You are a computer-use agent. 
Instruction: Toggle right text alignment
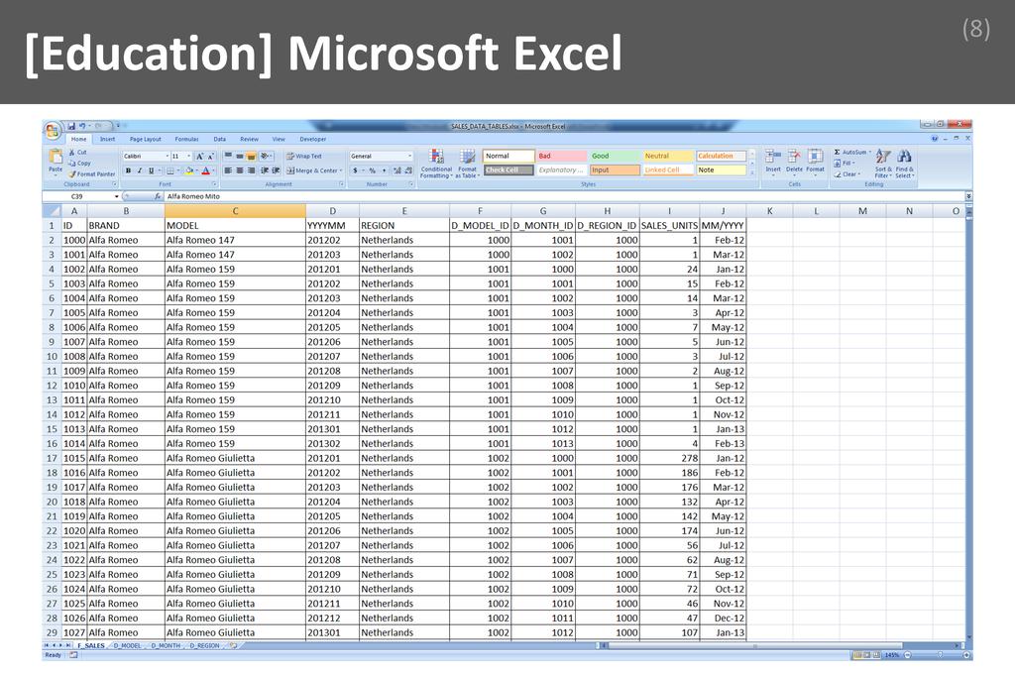click(x=251, y=170)
